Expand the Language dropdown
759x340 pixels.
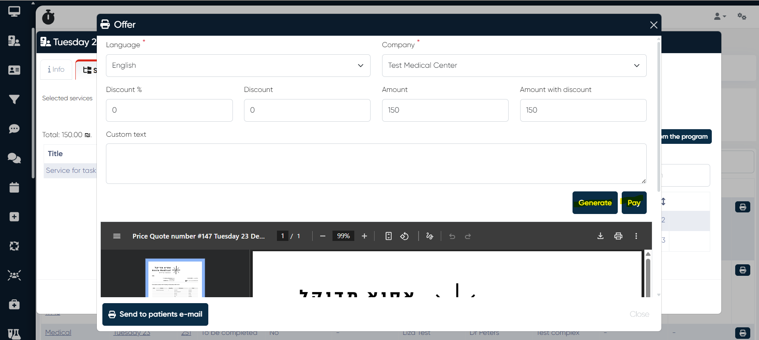click(x=238, y=66)
